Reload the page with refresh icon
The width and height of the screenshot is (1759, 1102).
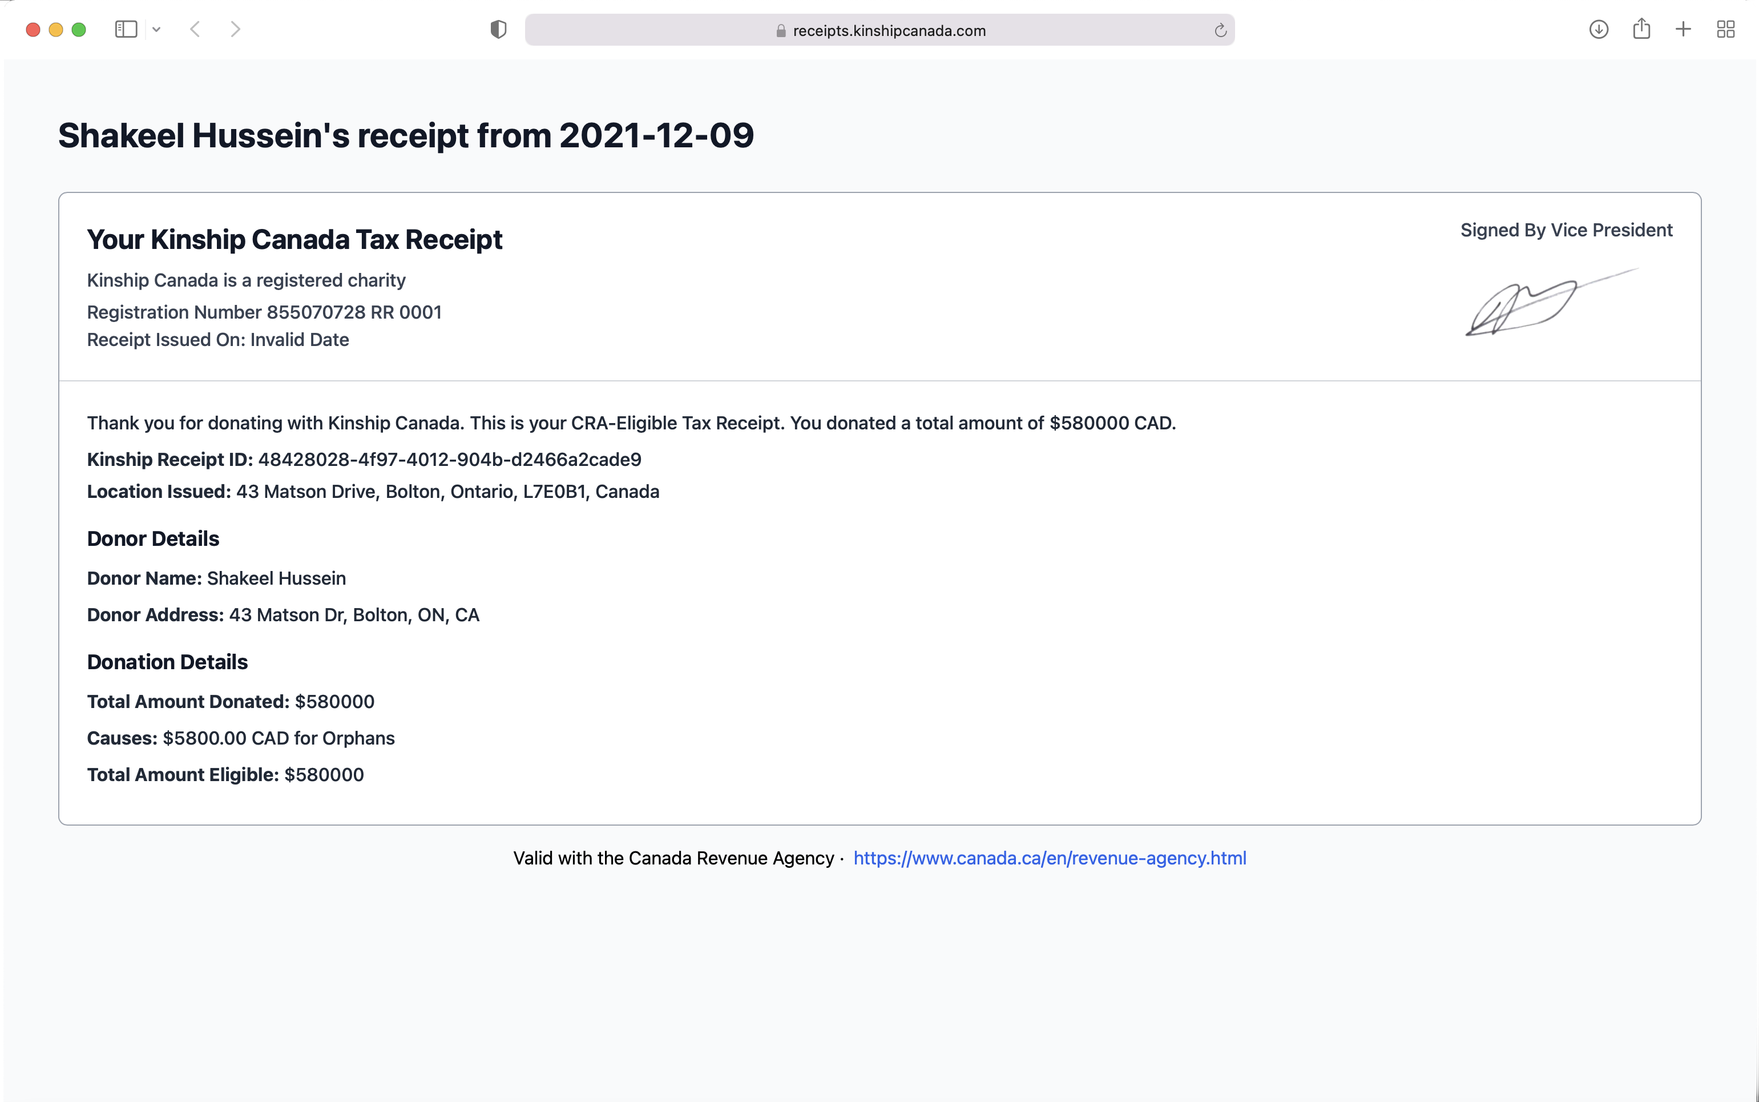coord(1220,31)
